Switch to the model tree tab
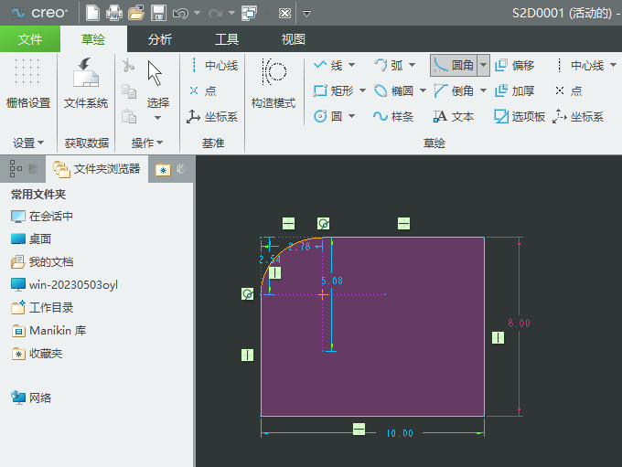 click(23, 169)
